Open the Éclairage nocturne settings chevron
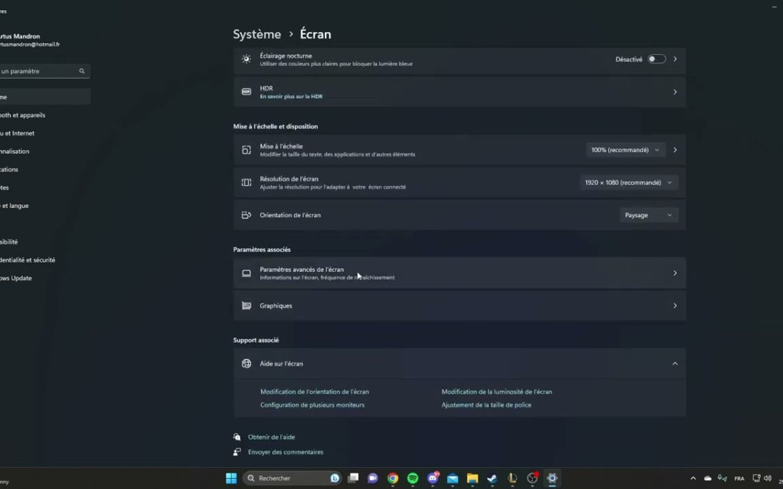 [675, 59]
